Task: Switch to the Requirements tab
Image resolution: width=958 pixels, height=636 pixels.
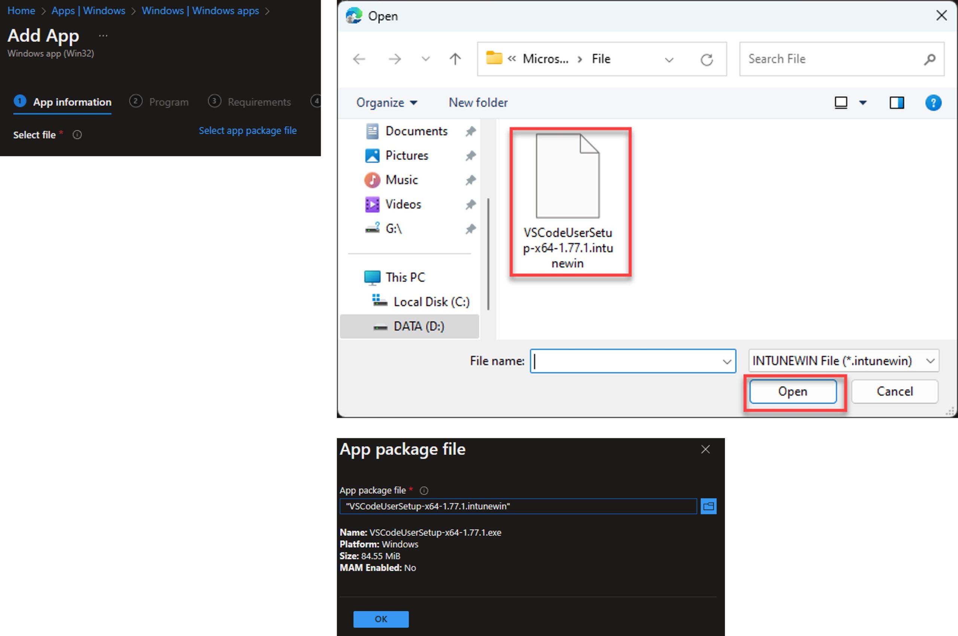Action: click(x=259, y=102)
